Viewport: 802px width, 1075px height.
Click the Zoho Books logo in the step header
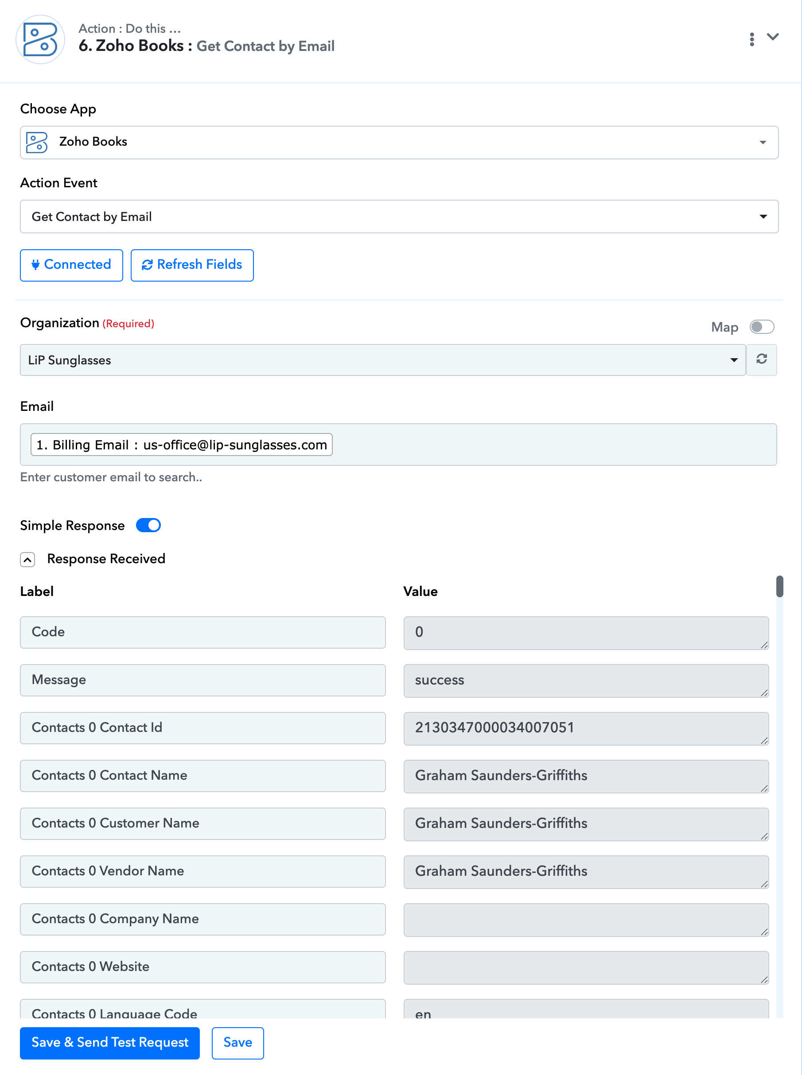click(x=40, y=39)
